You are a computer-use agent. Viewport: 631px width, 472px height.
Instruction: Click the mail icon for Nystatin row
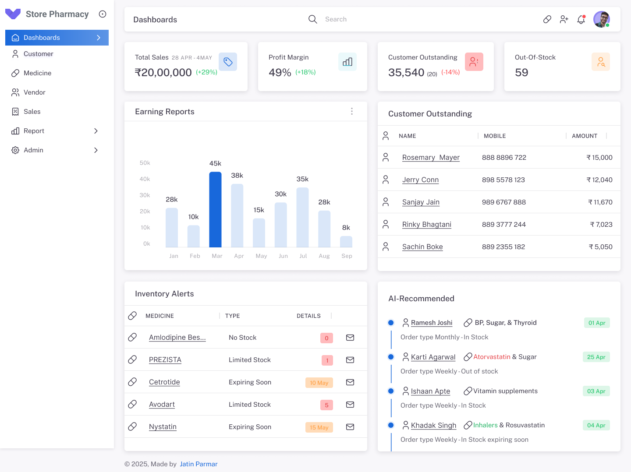[x=350, y=427]
